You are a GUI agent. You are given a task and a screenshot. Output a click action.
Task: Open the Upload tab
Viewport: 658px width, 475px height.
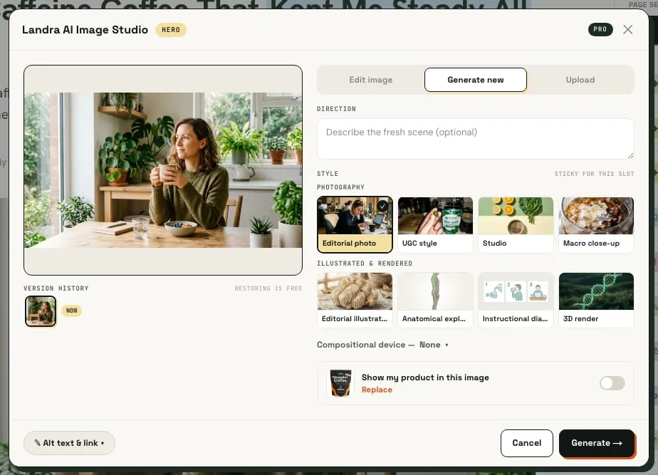click(x=580, y=80)
